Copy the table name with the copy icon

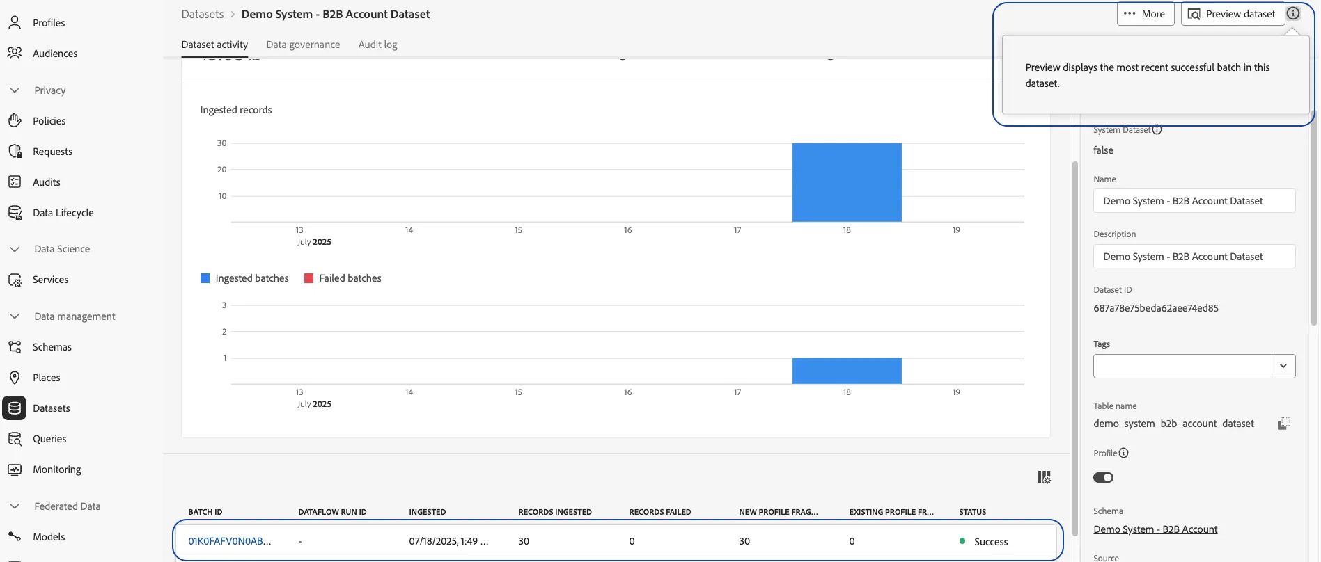pyautogui.click(x=1284, y=424)
